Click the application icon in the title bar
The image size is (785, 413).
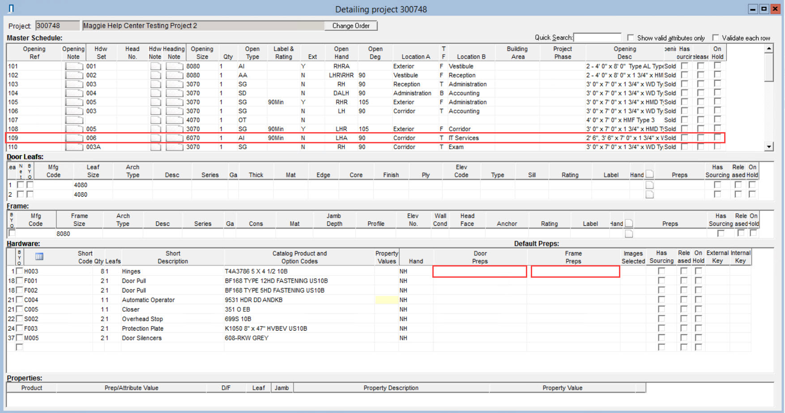11,9
